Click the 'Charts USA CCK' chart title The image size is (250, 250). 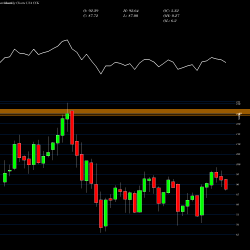point(28,3)
